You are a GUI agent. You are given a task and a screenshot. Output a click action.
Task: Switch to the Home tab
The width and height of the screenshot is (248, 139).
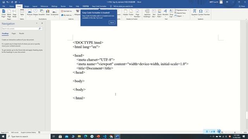click(11, 6)
